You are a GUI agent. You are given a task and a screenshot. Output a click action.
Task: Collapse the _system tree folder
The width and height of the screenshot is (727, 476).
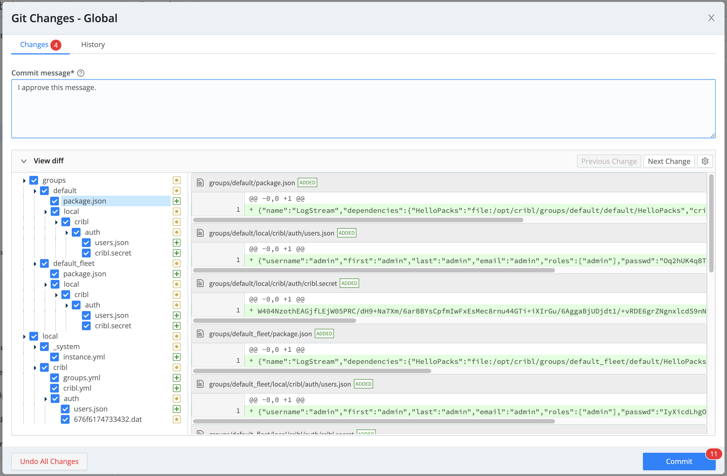pos(35,347)
